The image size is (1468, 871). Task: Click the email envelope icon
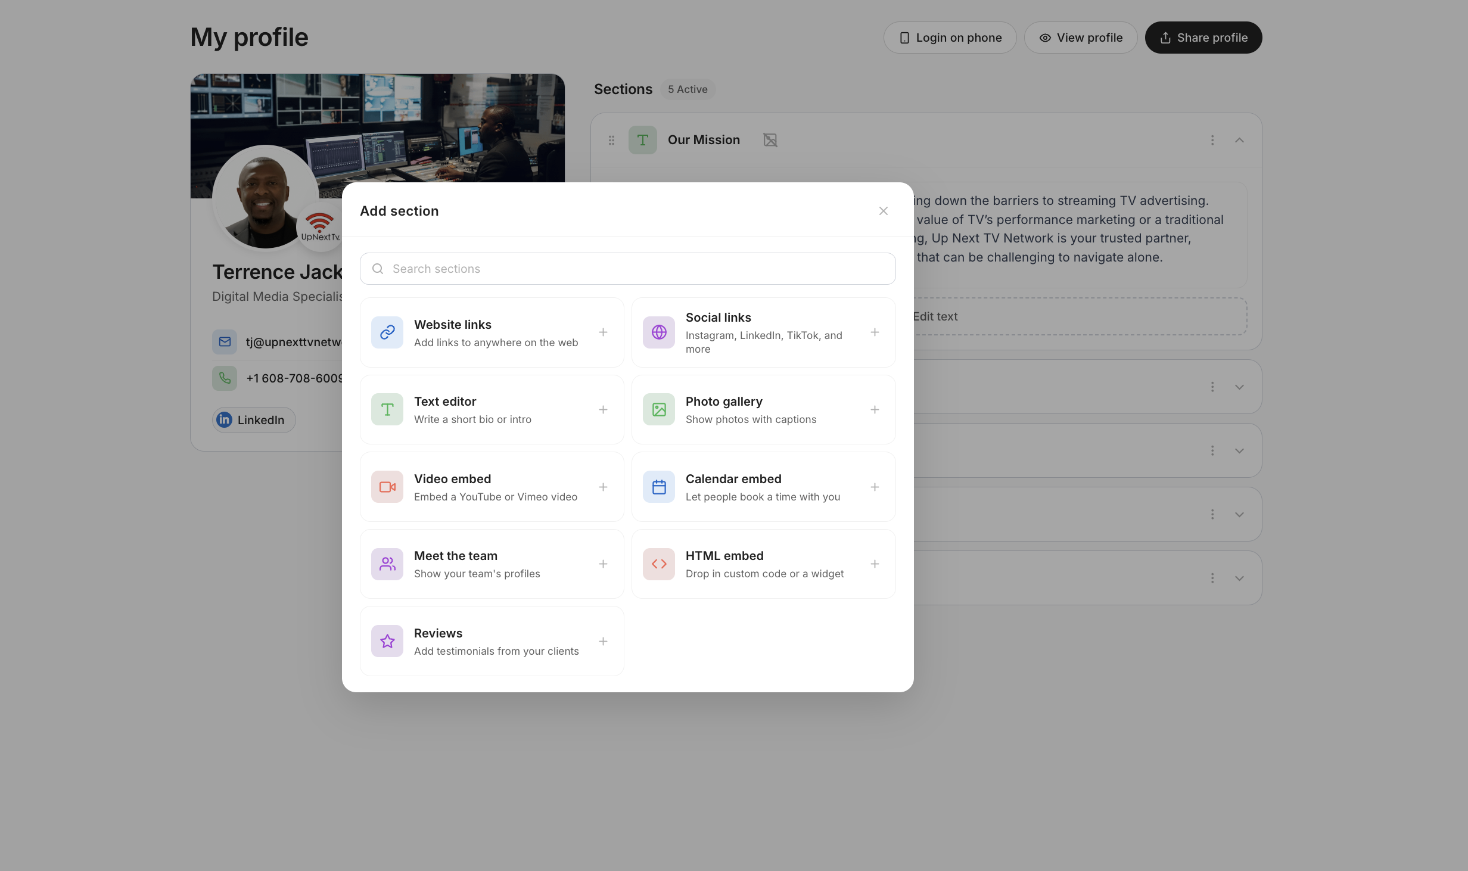(x=225, y=342)
